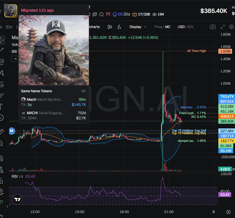Image resolution: width=235 pixels, height=218 pixels.
Task: Click the PainCrypt 1.71% holder label
Action: click(193, 113)
